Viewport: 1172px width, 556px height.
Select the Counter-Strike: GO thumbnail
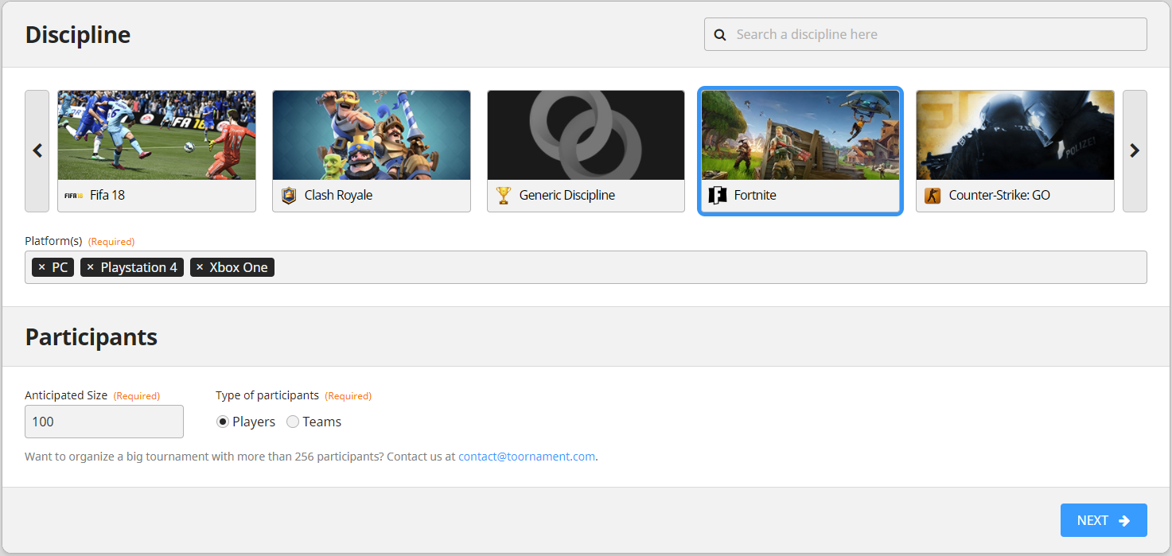point(1015,135)
